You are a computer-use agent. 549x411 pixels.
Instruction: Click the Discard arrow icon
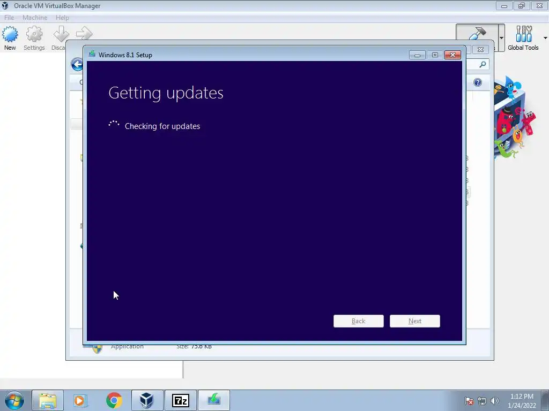coord(61,34)
